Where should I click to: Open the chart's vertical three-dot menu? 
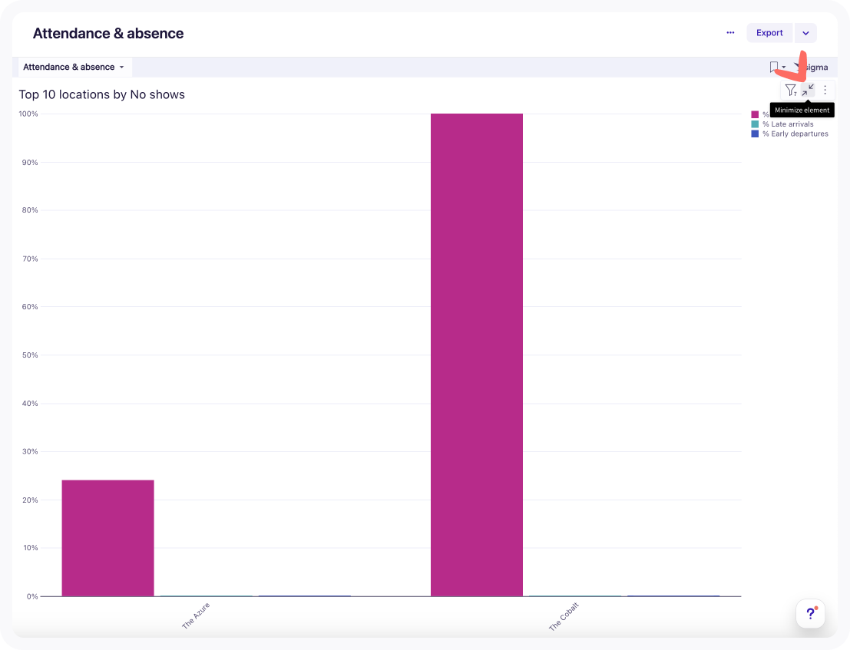click(825, 90)
